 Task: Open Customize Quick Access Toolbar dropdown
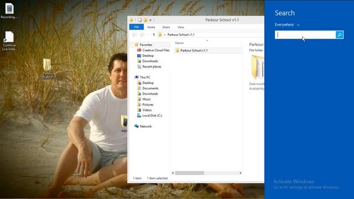click(x=150, y=20)
